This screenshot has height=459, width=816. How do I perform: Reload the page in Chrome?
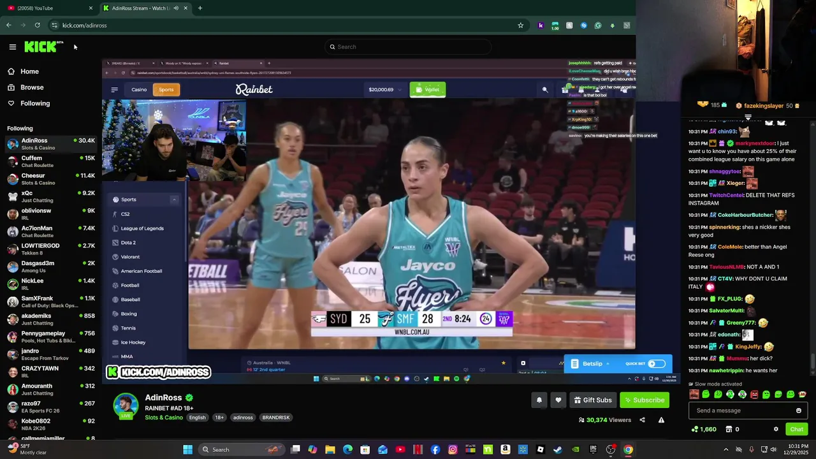38,25
